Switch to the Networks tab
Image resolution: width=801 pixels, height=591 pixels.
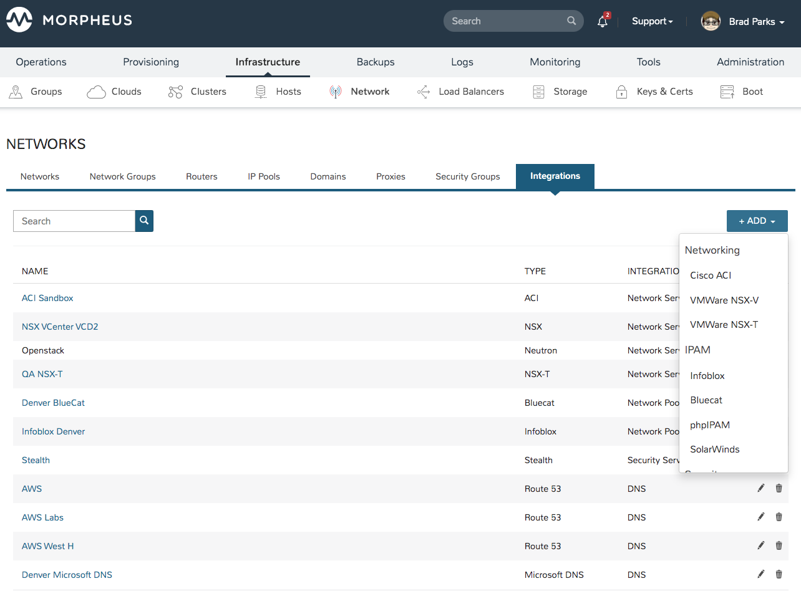40,176
